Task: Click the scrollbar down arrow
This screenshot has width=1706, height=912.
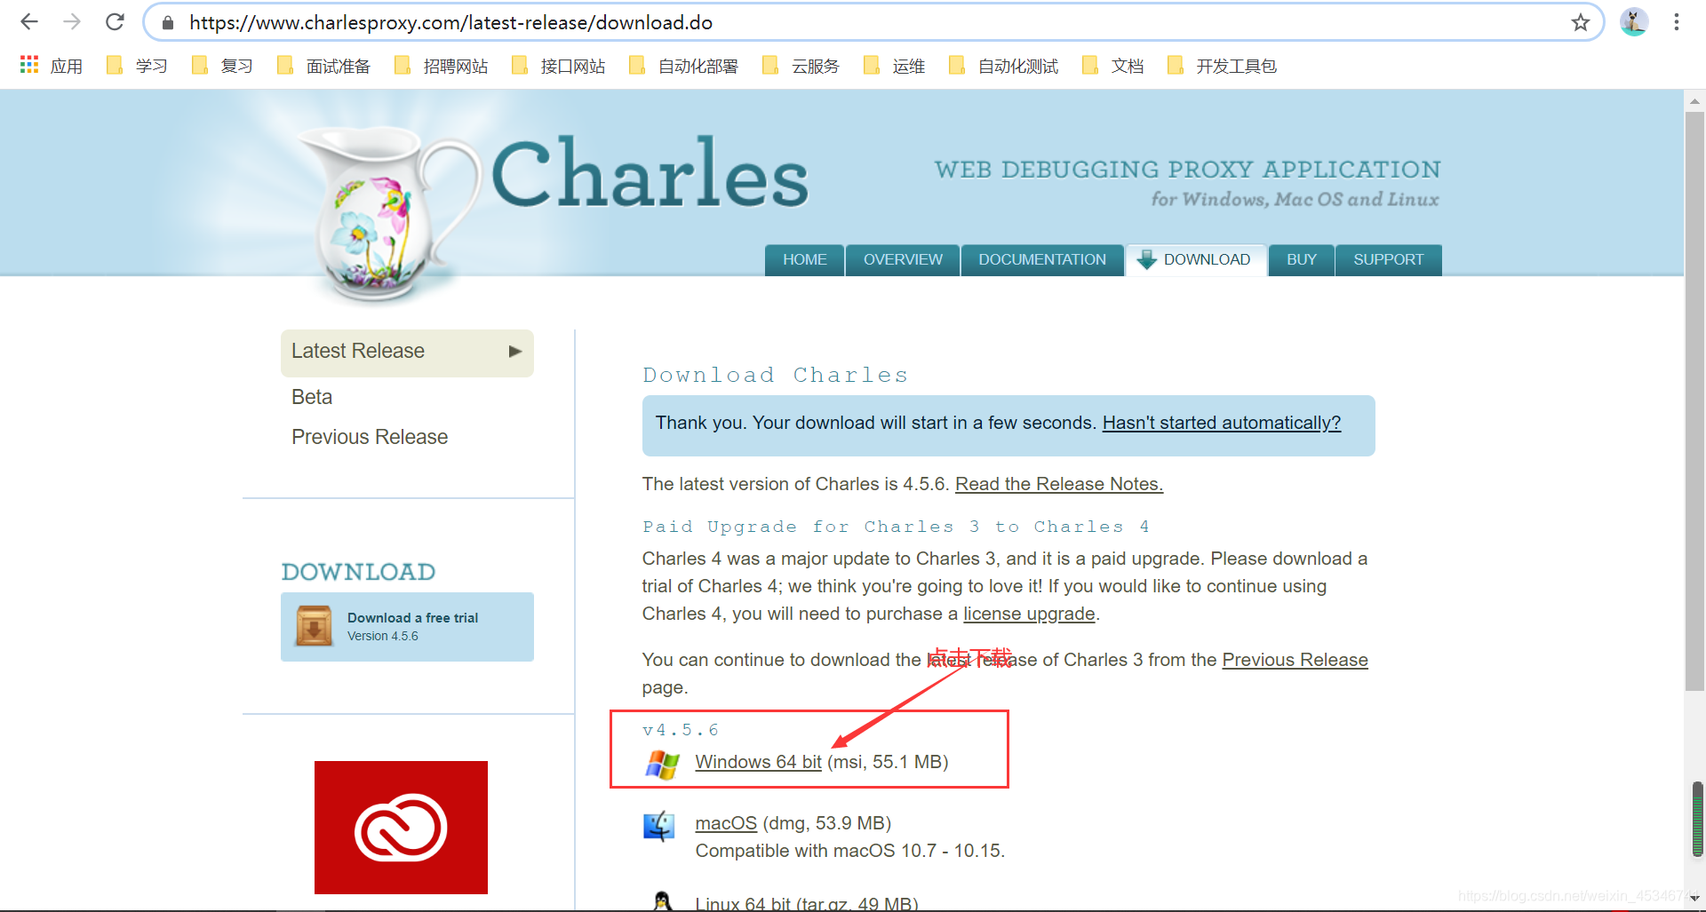Action: [1694, 898]
